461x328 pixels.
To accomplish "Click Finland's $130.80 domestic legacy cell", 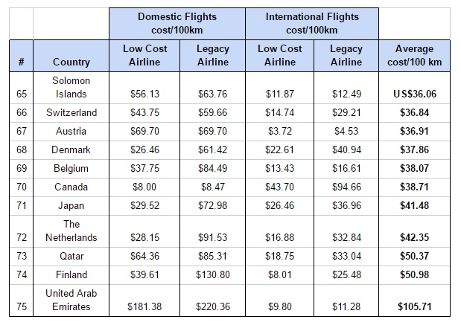I will 212,274.
